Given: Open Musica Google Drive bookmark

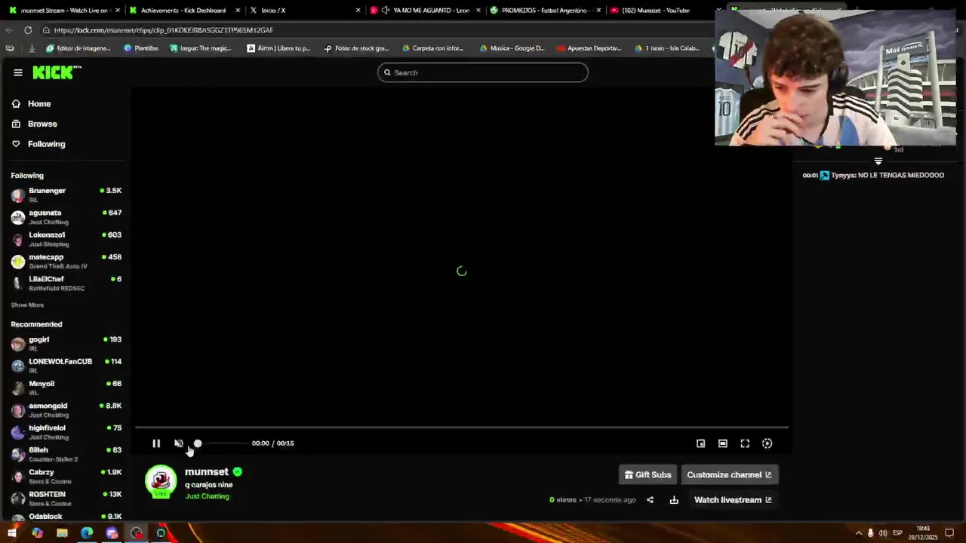Looking at the screenshot, I should pyautogui.click(x=512, y=48).
